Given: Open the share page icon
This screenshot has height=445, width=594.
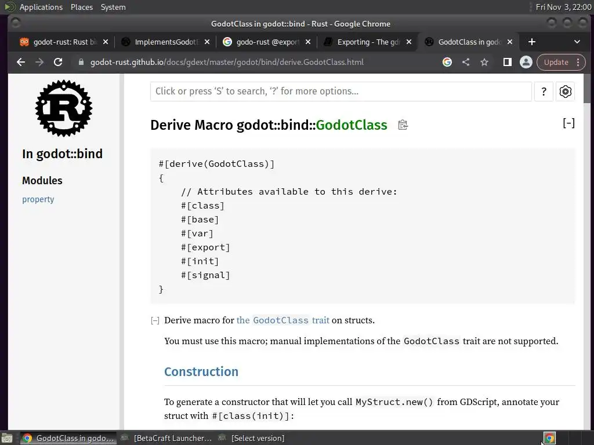Looking at the screenshot, I should click(x=466, y=62).
